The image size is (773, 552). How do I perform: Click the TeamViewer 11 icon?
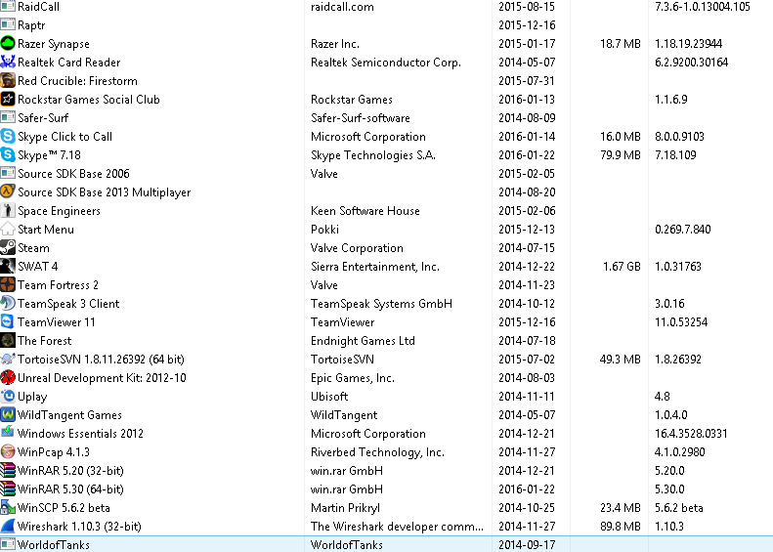[8, 321]
